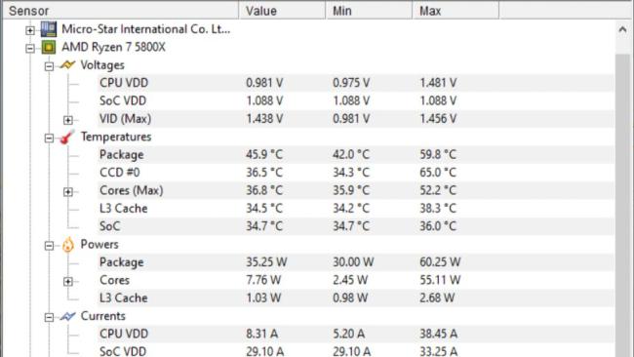634x357 pixels.
Task: Collapse the Temperatures section
Action: [x=49, y=139]
